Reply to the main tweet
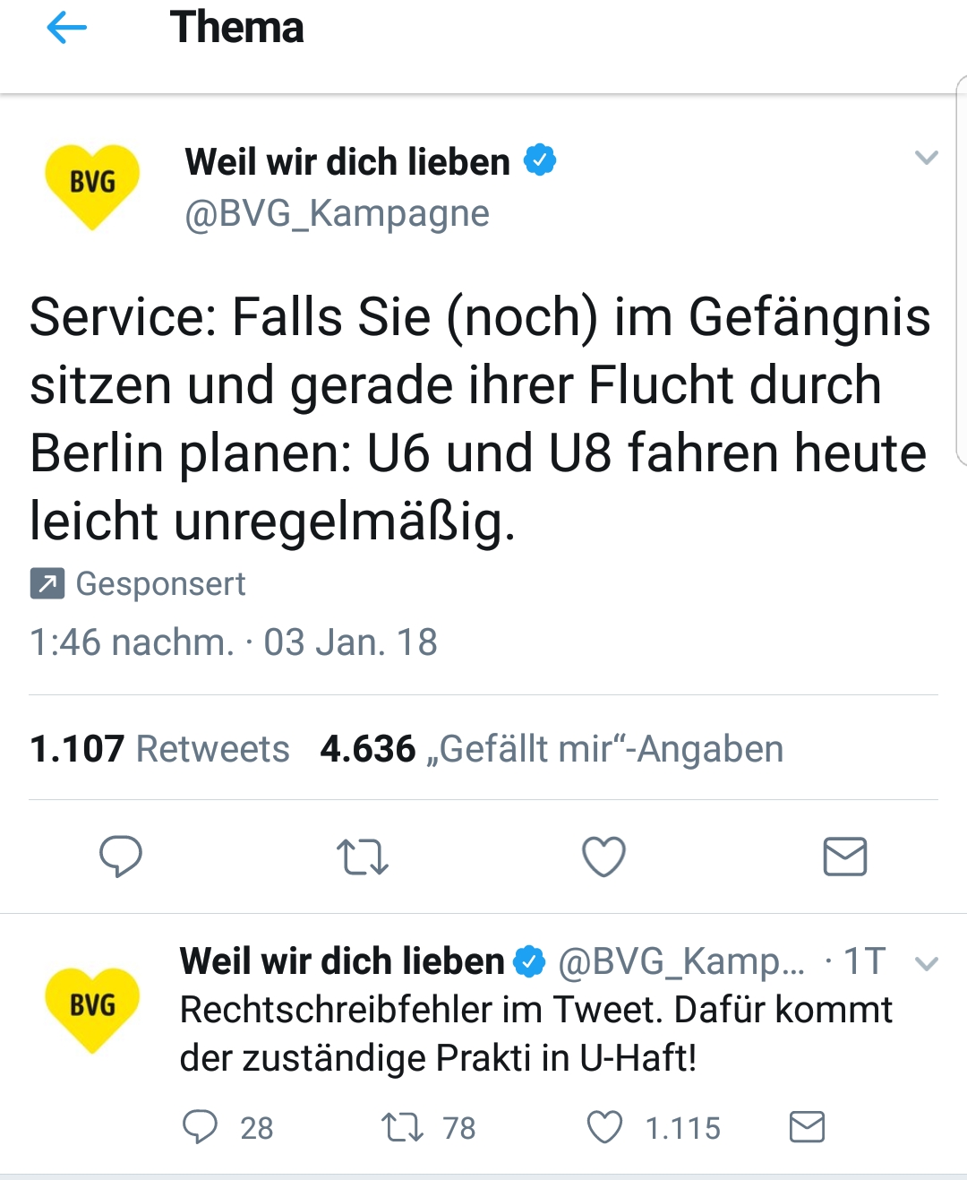The height and width of the screenshot is (1180, 967). (x=121, y=856)
